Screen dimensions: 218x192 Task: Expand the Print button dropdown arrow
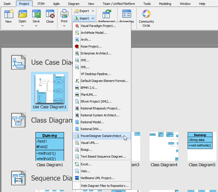pos(64,26)
